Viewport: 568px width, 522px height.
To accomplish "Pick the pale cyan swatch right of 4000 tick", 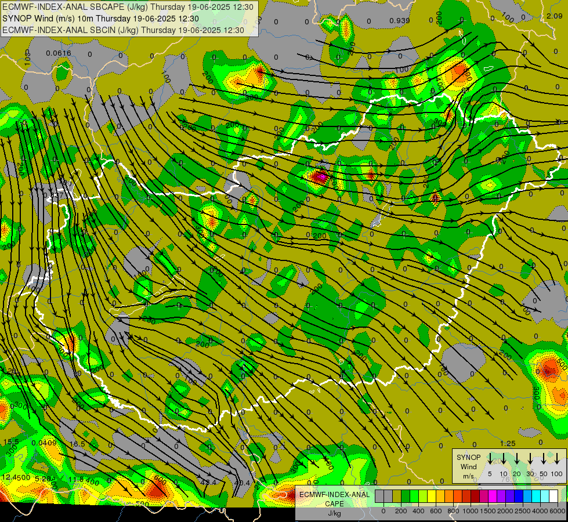I will point(545,496).
